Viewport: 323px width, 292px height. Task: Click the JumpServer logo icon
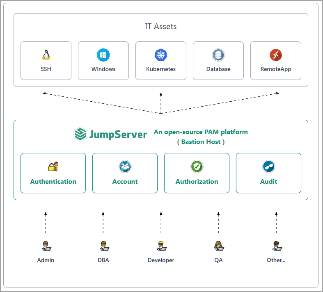(80, 134)
